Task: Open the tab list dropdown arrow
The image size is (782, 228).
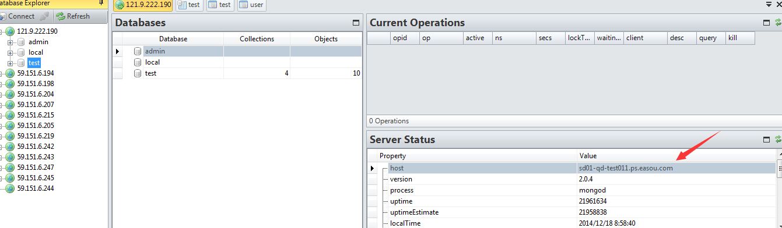Action: coord(769,5)
